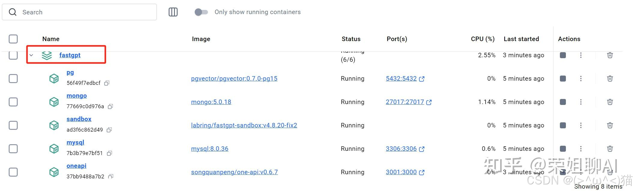Viewport: 634px width, 191px height.
Task: Open more actions menu for mysql
Action: 581,149
